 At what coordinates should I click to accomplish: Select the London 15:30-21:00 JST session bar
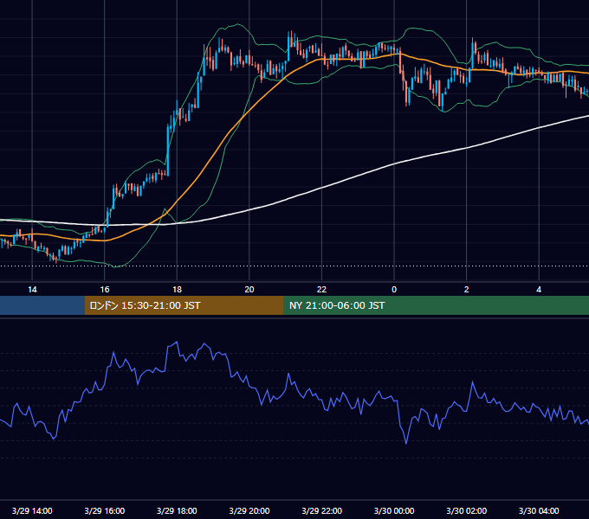(x=184, y=305)
